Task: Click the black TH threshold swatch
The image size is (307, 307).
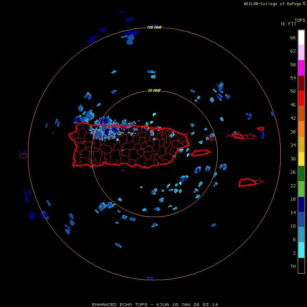Action: pyautogui.click(x=301, y=265)
